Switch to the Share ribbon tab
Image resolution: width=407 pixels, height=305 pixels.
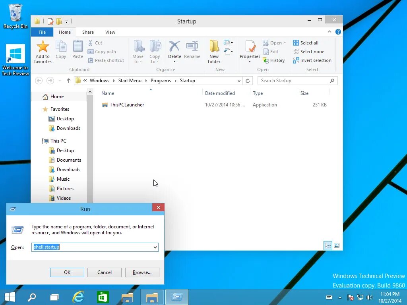point(88,32)
